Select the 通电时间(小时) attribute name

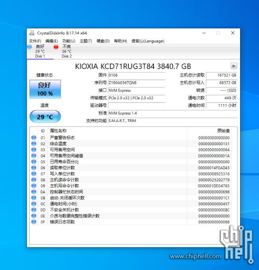[x=63, y=204]
